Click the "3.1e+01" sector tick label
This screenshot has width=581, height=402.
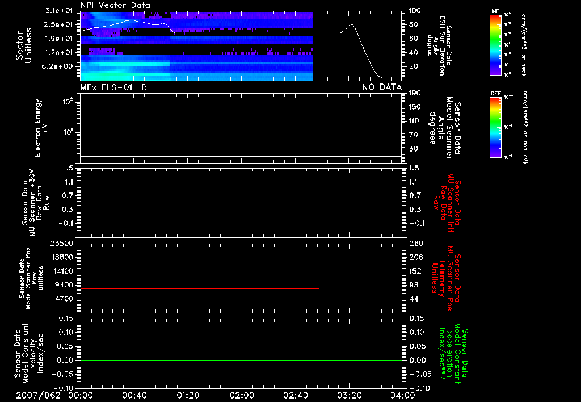tap(59, 11)
